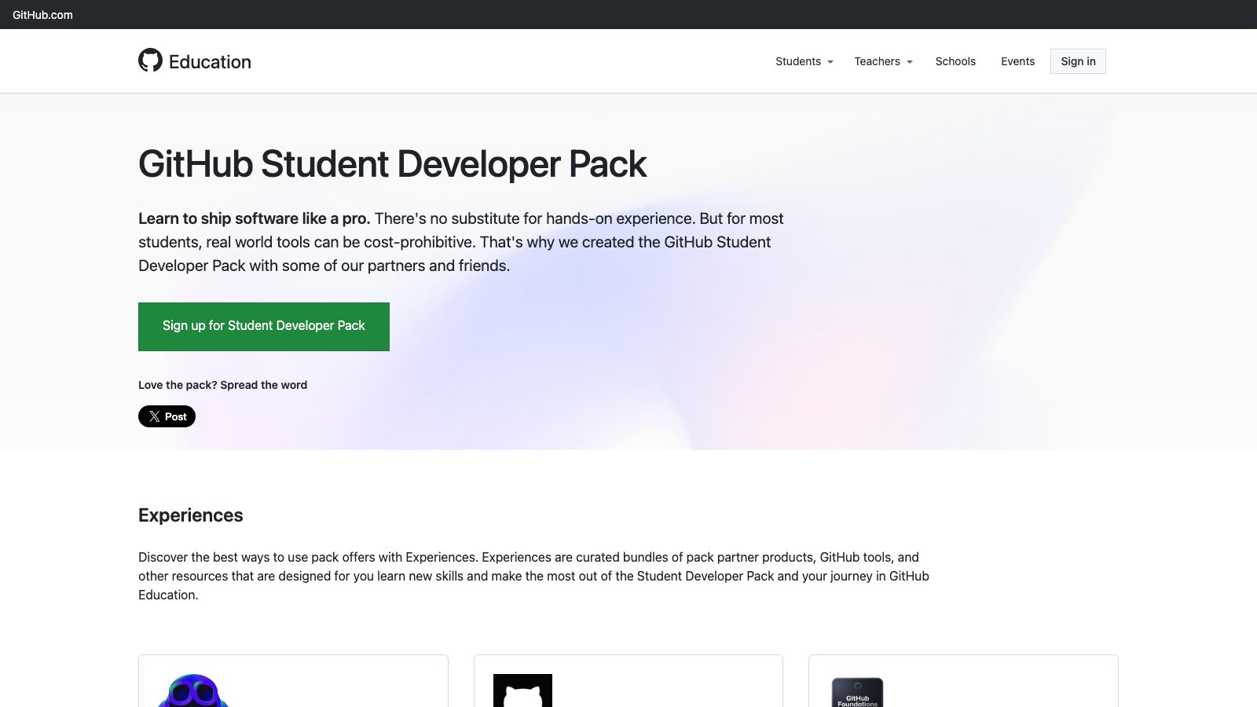Click 'Love the pack? Spread the word' text
Viewport: 1257px width, 707px height.
pos(223,385)
